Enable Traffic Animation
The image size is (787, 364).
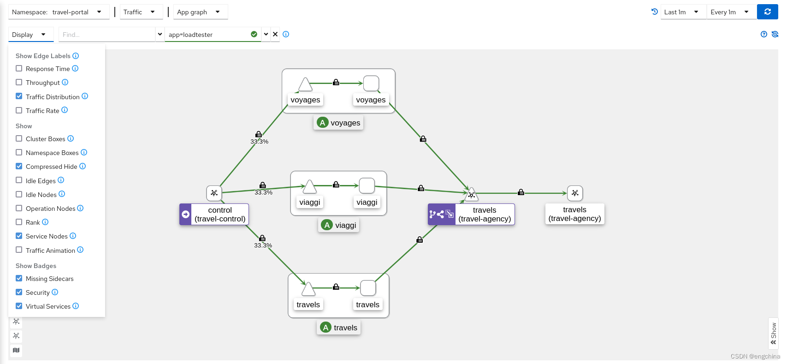click(x=19, y=250)
